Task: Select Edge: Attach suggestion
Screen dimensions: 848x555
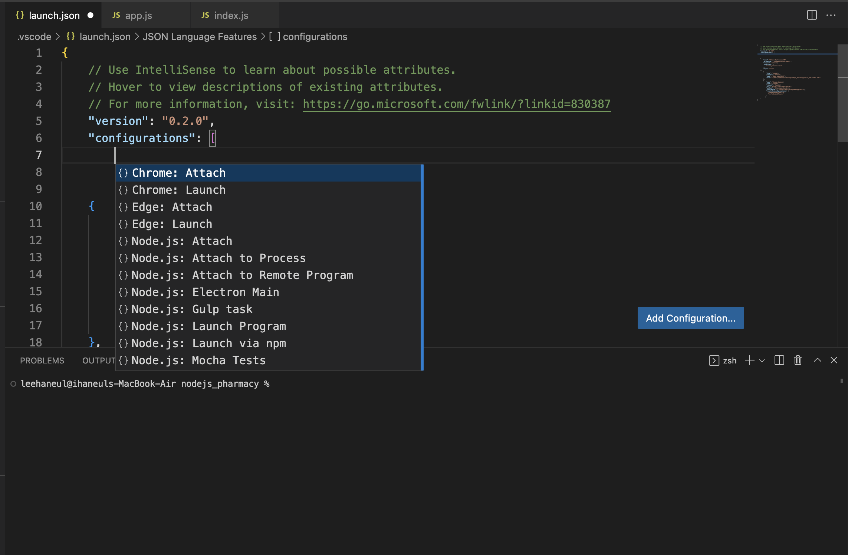Action: pyautogui.click(x=268, y=207)
